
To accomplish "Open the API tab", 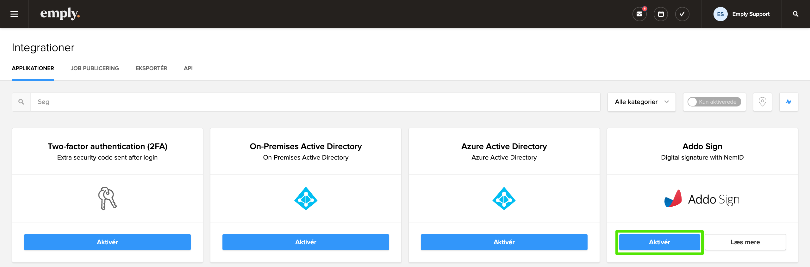I will point(188,68).
